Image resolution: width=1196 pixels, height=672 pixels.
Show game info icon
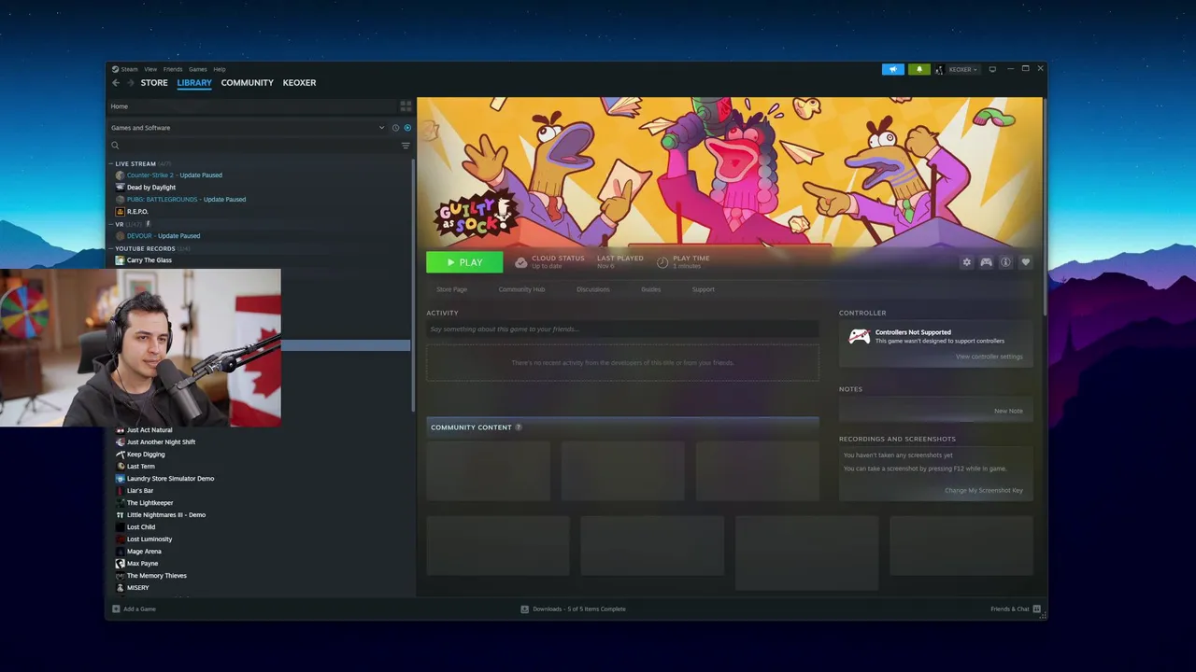(1005, 262)
